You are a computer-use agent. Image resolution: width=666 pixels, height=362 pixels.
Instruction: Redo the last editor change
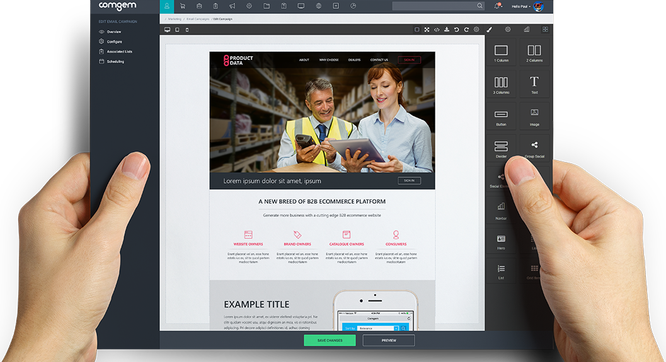coord(466,30)
